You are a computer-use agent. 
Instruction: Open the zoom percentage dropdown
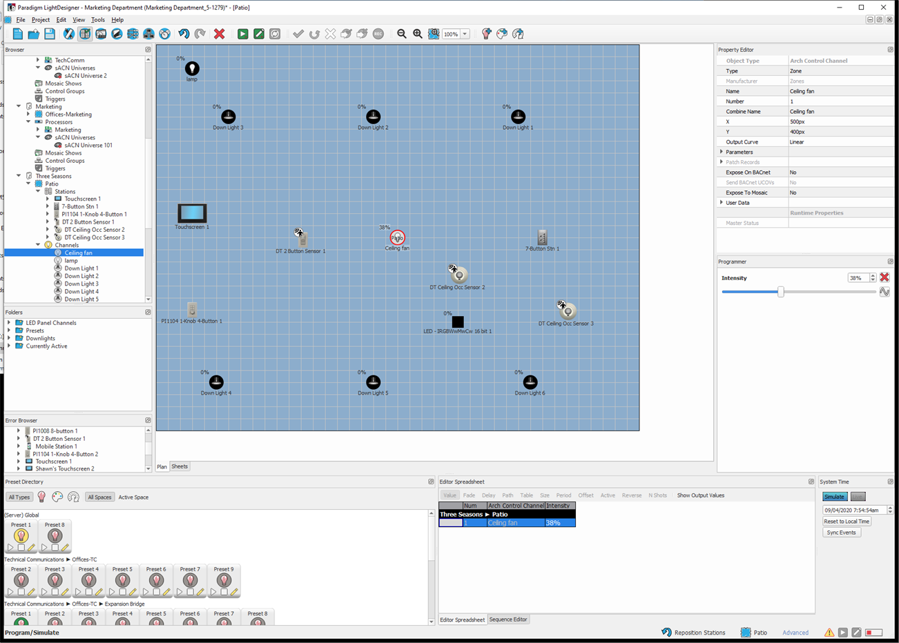[465, 34]
